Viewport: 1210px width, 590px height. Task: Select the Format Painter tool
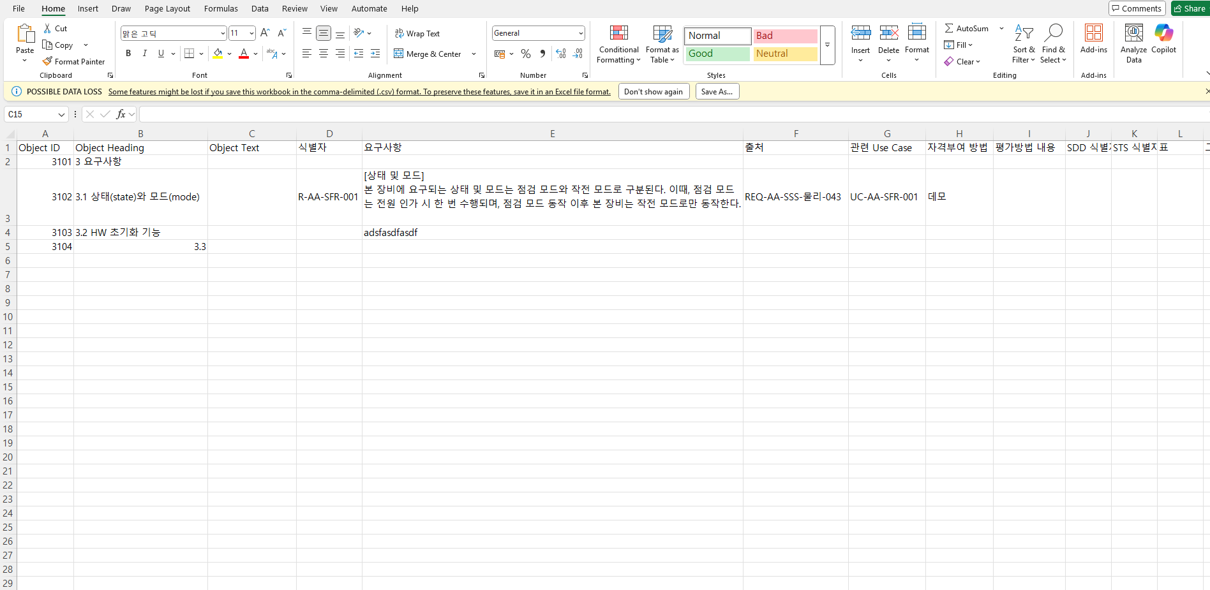coord(74,61)
